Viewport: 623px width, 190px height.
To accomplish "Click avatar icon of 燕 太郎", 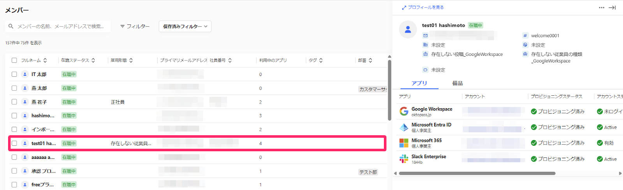I will [x=25, y=88].
